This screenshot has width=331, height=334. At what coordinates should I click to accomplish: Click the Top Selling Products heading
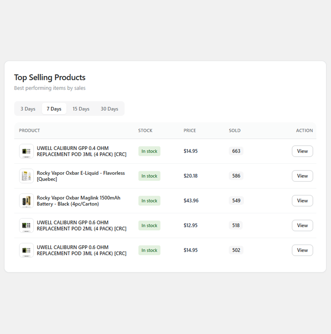[50, 77]
